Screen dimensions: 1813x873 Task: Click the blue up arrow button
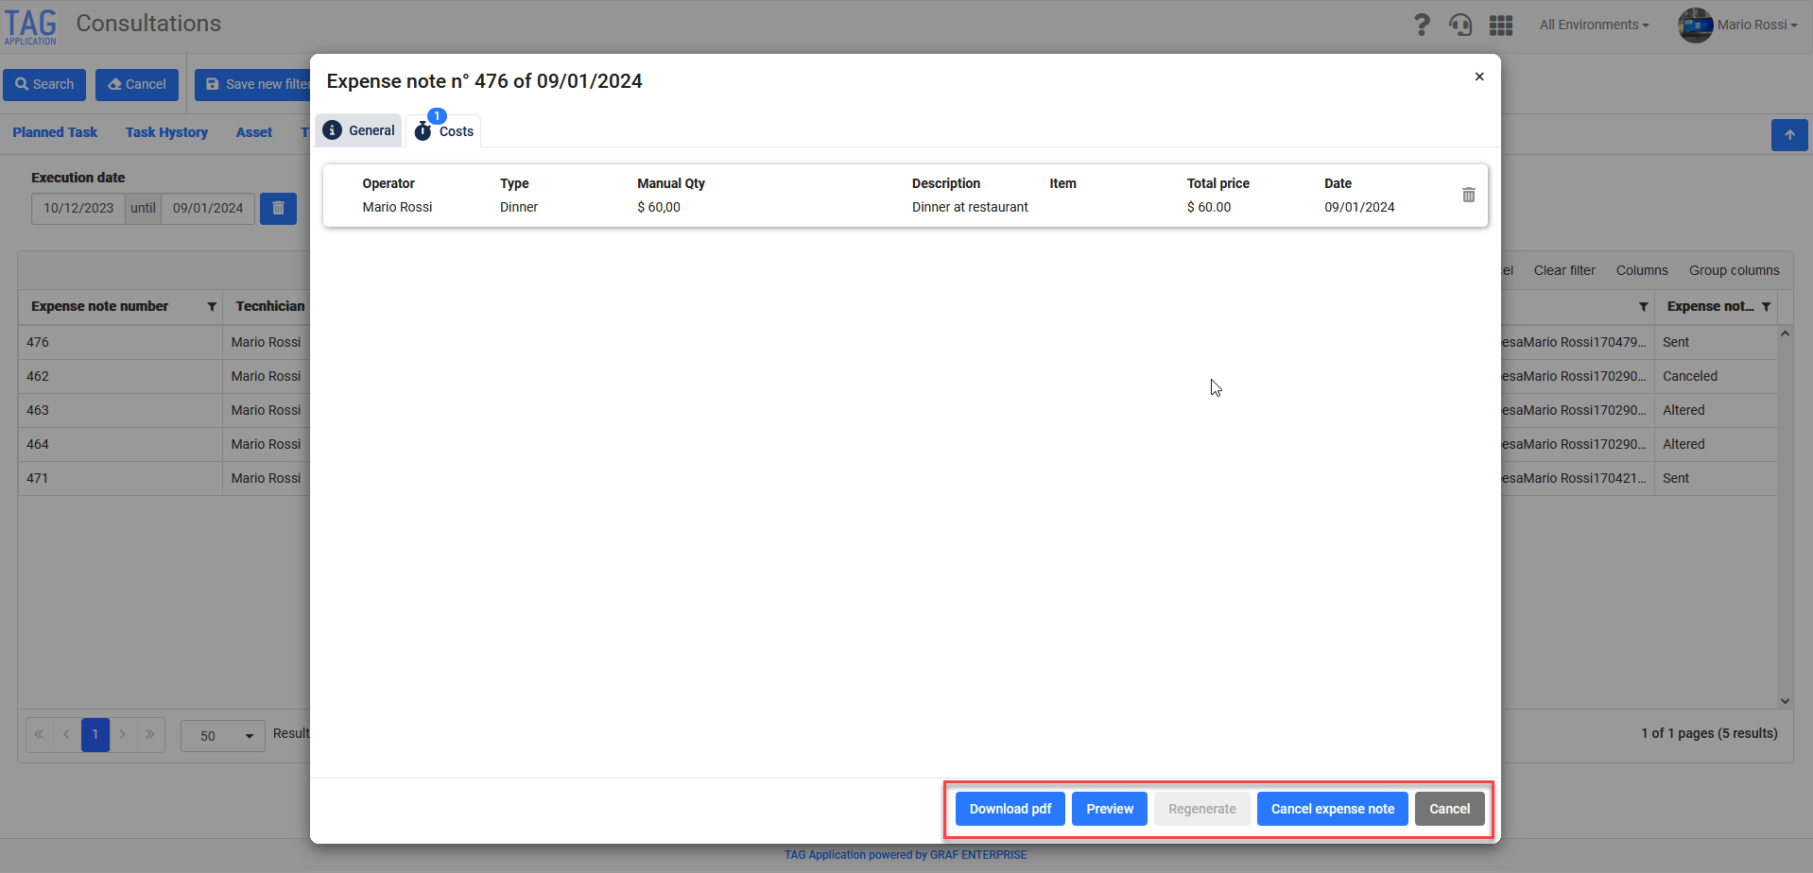[x=1788, y=135]
